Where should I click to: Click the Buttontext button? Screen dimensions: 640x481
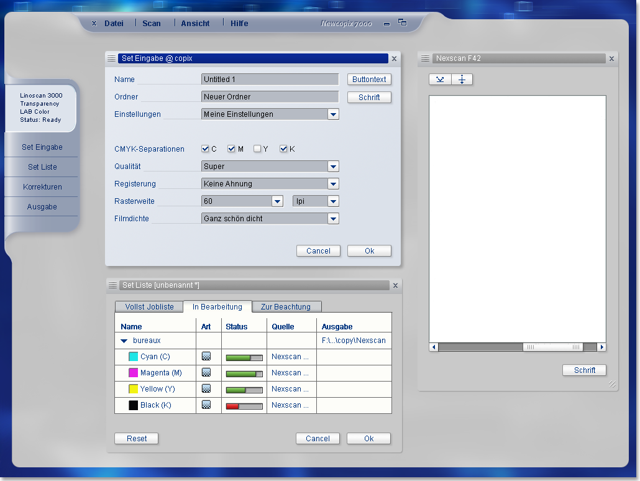click(369, 80)
